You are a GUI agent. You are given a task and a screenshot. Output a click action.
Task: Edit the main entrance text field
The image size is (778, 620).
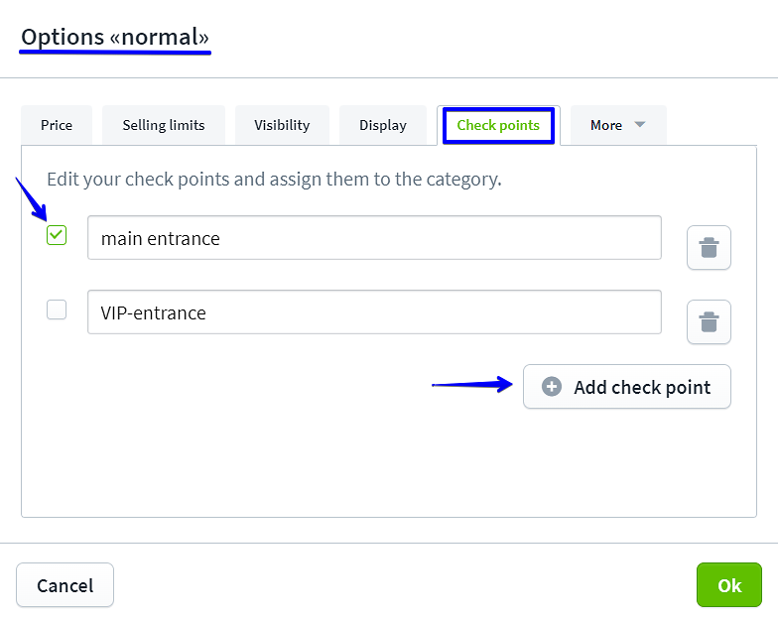374,238
